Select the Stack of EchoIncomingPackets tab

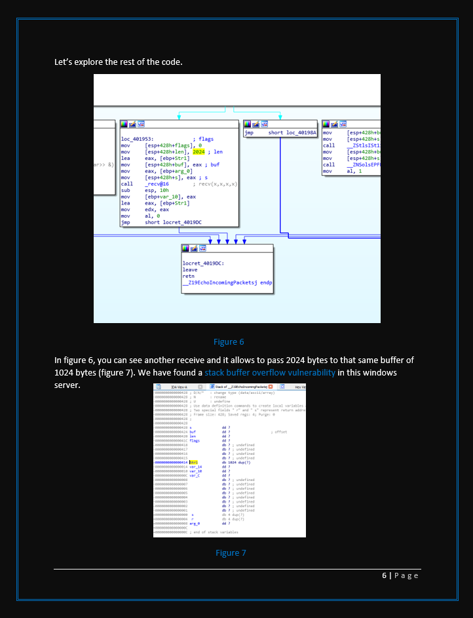pos(241,387)
